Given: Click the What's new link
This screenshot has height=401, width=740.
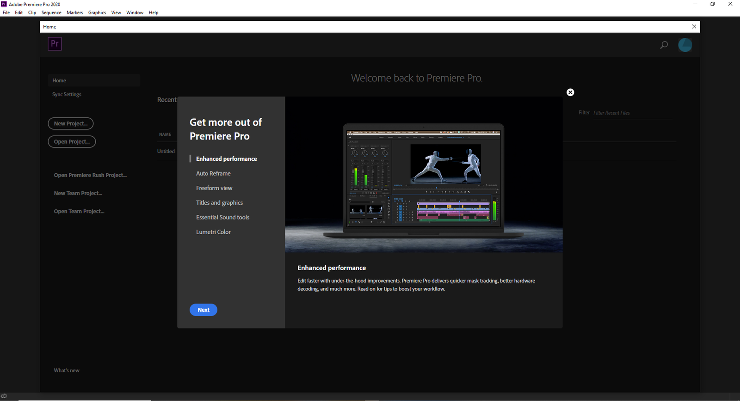Looking at the screenshot, I should click(x=67, y=371).
